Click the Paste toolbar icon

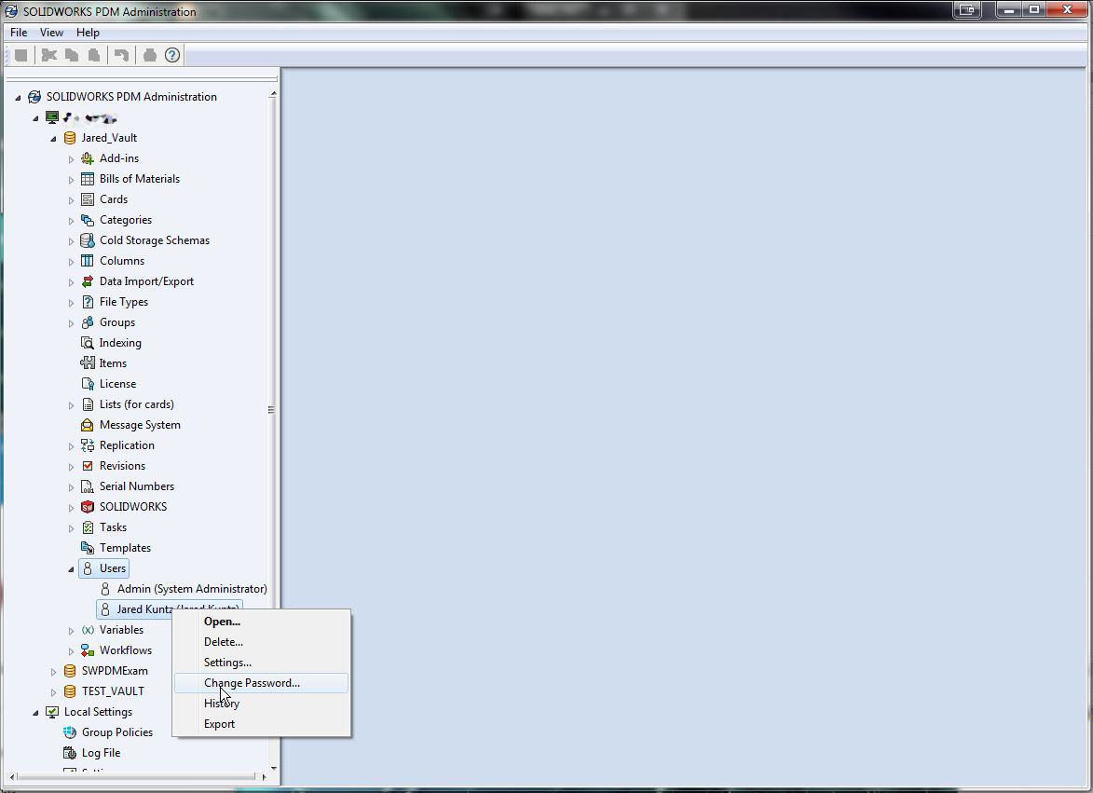click(94, 55)
